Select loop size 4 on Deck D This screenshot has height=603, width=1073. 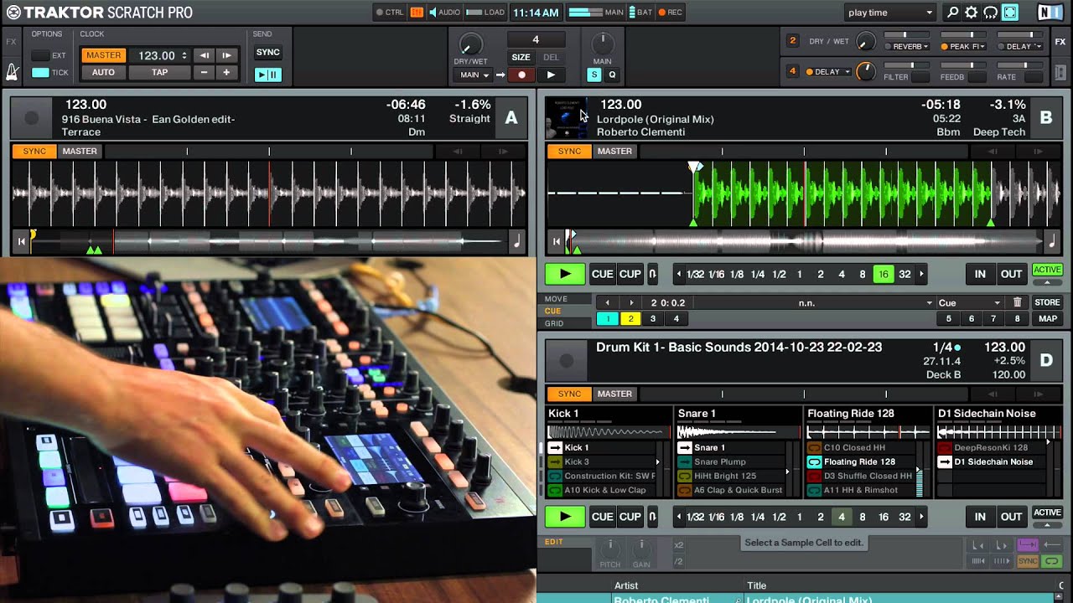coord(842,517)
